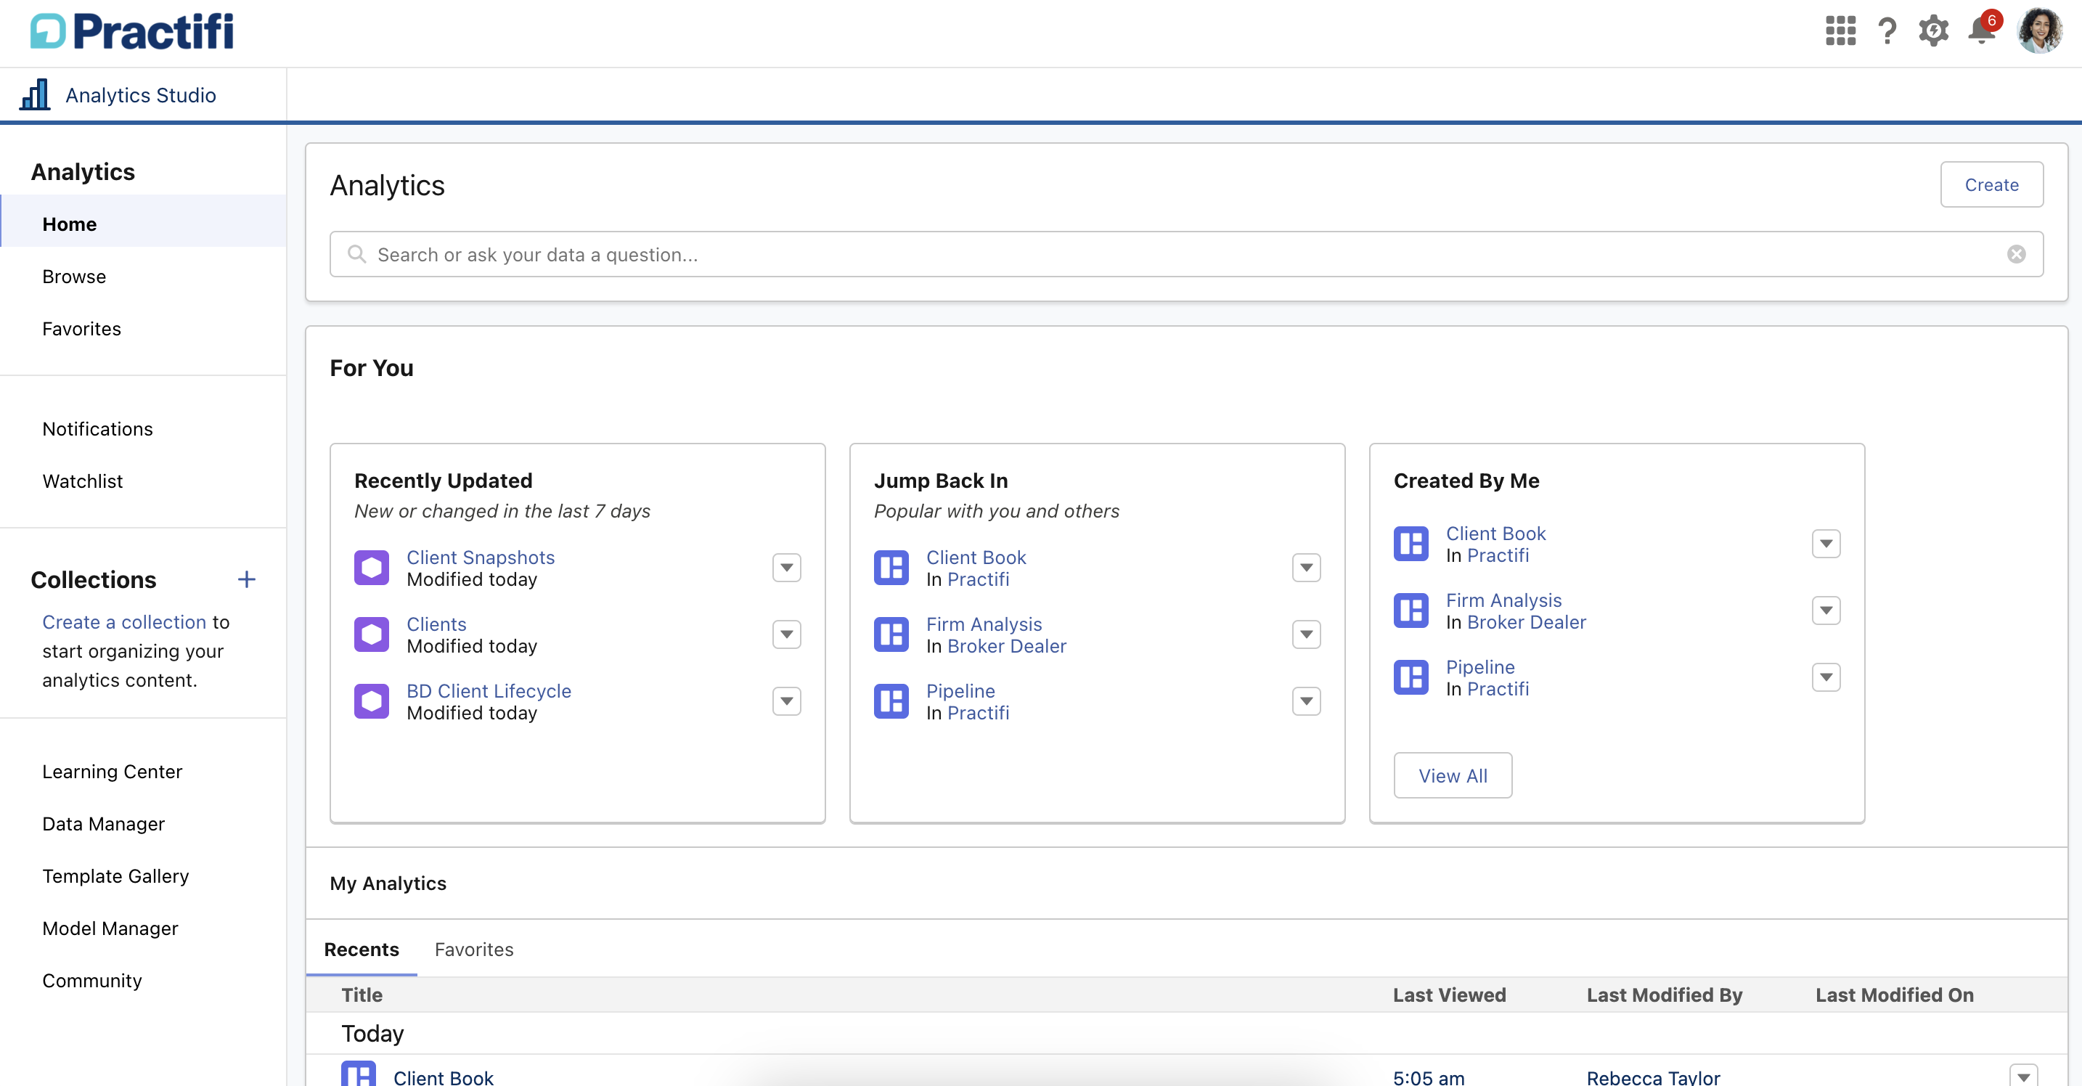Click Client Book dashboard icon in Jump Back In
2082x1086 pixels.
pos(891,567)
